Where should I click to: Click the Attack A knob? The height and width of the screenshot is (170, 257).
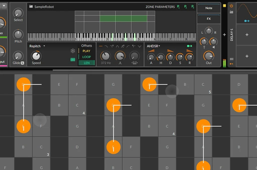151,57
